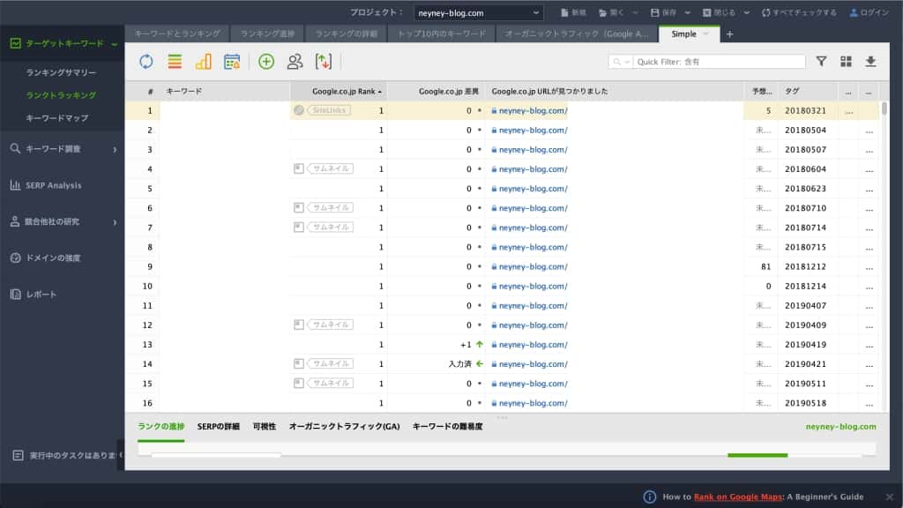
Task: Click the colored list bars toolbar icon
Action: pyautogui.click(x=175, y=62)
